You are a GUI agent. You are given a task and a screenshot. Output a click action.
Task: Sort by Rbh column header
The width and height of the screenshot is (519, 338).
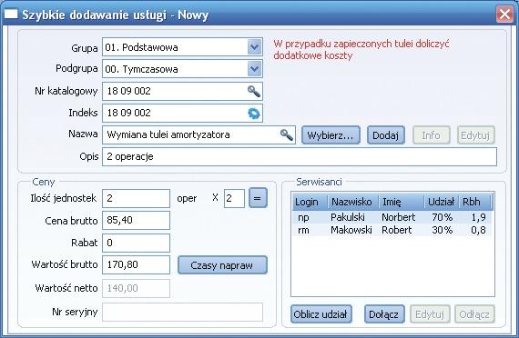tap(475, 202)
